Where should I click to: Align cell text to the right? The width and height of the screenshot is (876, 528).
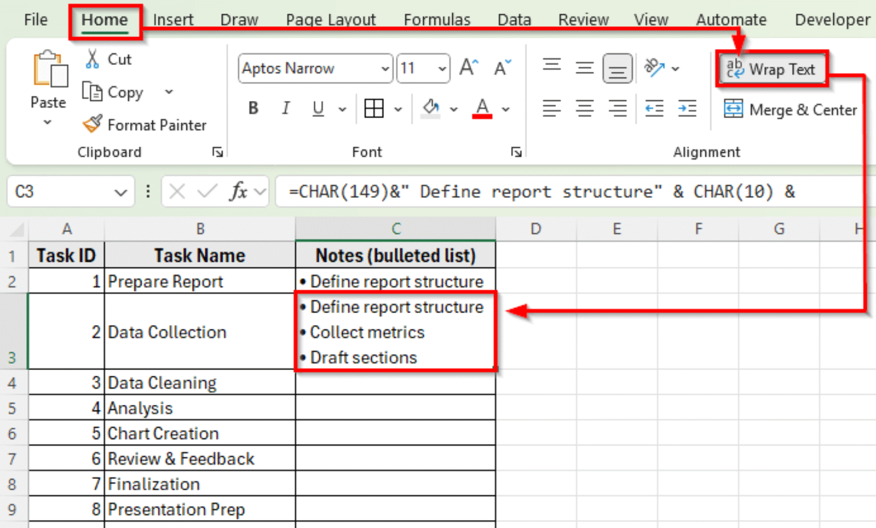pos(618,108)
